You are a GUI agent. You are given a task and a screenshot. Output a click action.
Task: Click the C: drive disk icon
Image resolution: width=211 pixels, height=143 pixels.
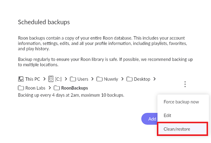(x=51, y=79)
